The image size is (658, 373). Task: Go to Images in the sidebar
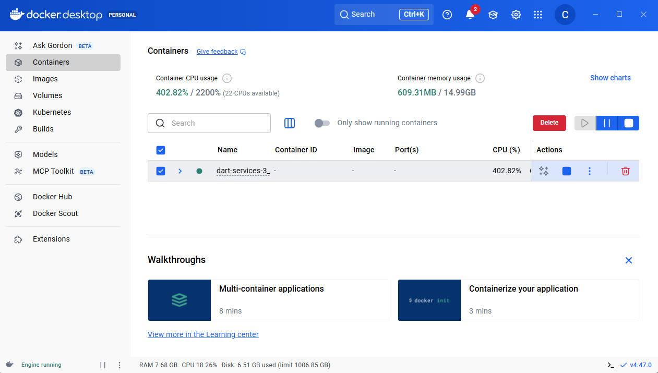tap(45, 79)
